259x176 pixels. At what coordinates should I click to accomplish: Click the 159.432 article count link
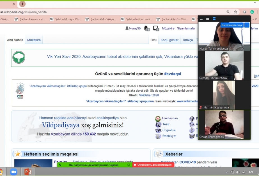click(x=89, y=134)
